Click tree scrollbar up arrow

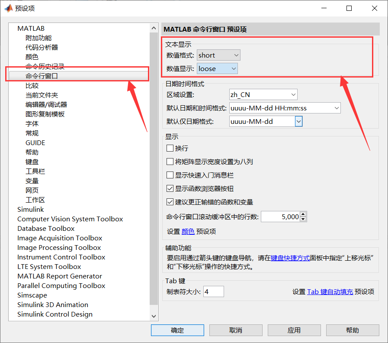coord(154,28)
